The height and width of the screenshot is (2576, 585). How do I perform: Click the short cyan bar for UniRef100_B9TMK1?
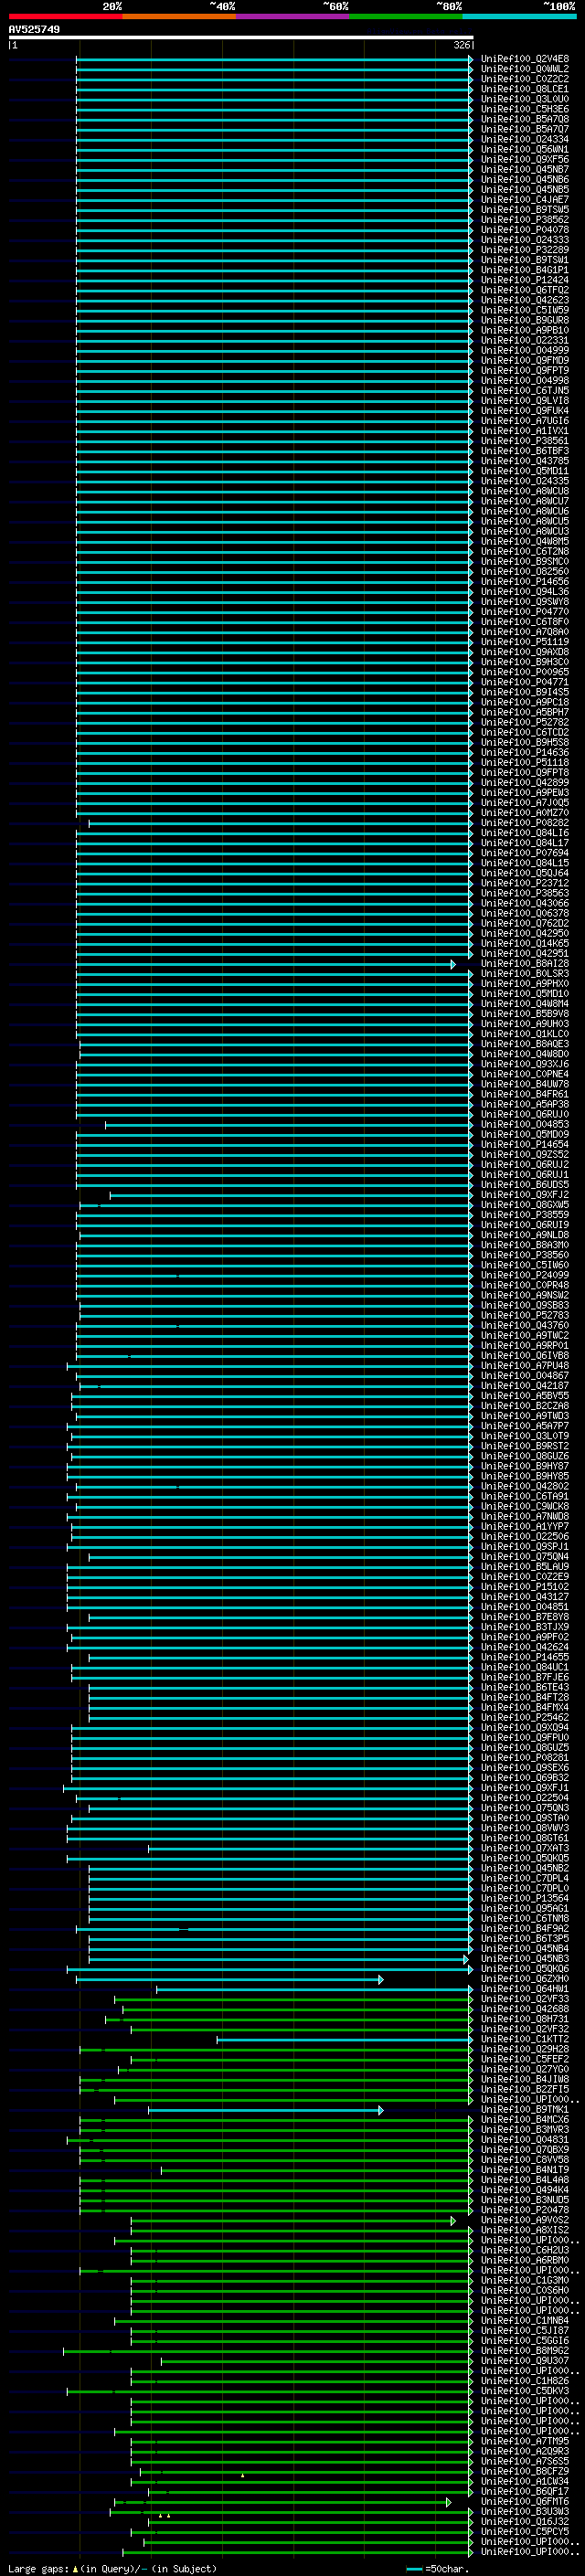pyautogui.click(x=266, y=2110)
